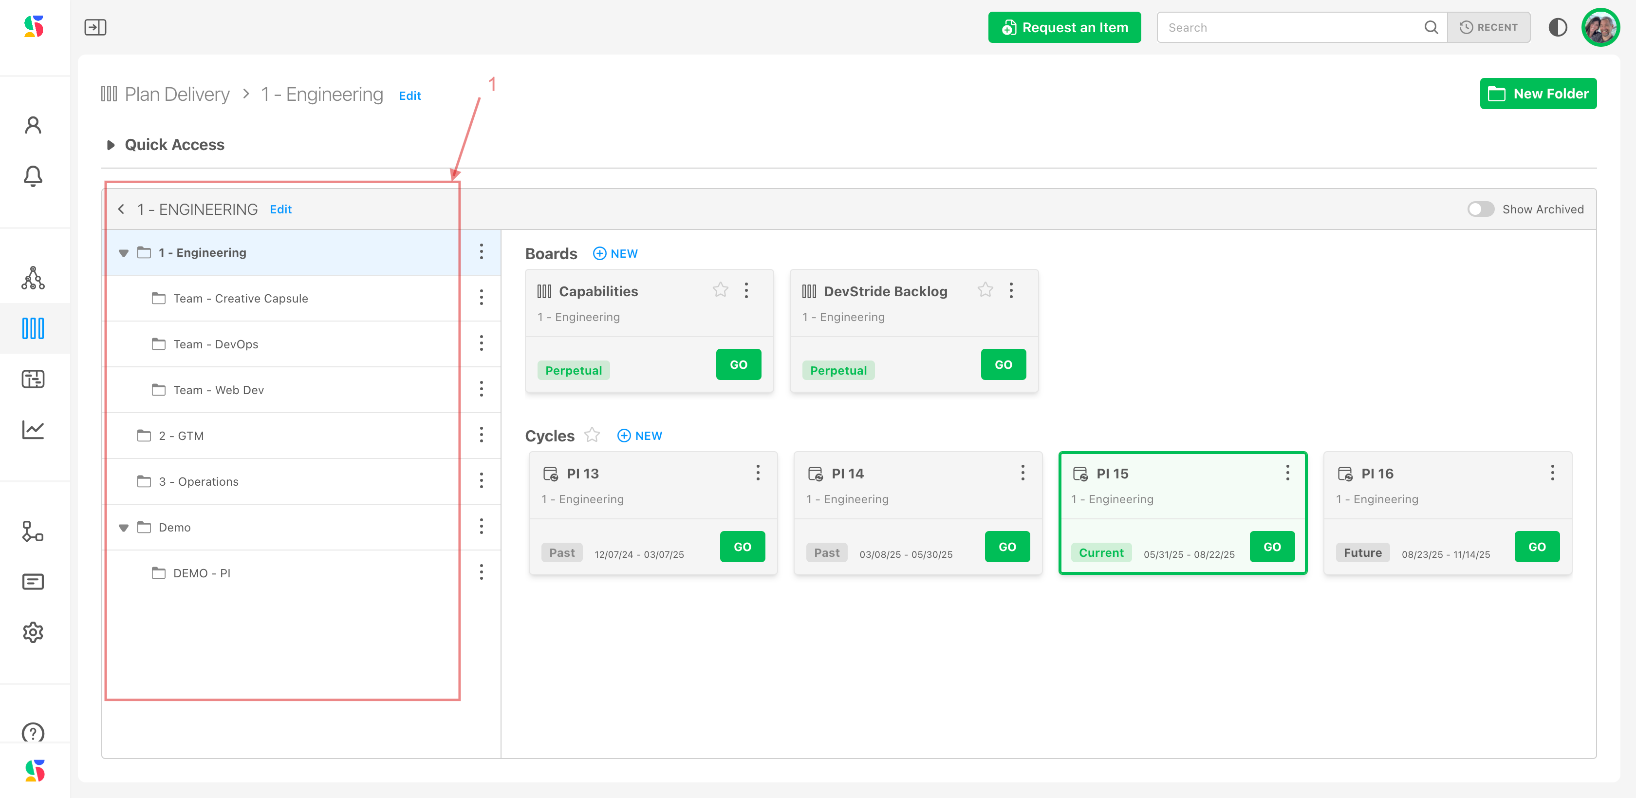Open the analytics chart sidebar icon
Screen dimensions: 1636x798
pyautogui.click(x=33, y=430)
